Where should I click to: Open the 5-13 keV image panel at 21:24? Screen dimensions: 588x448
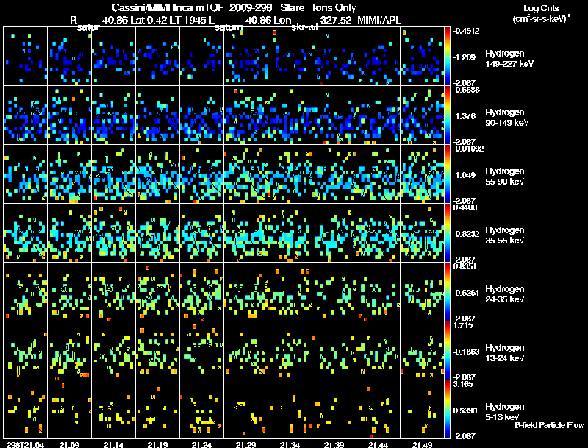click(201, 409)
